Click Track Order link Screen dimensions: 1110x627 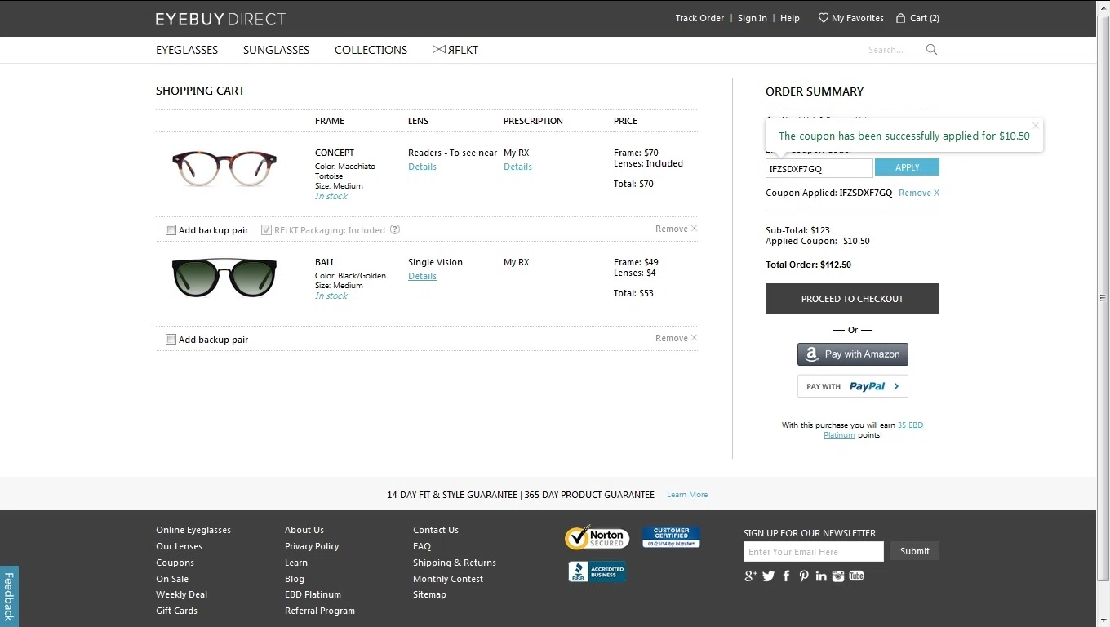(x=699, y=18)
